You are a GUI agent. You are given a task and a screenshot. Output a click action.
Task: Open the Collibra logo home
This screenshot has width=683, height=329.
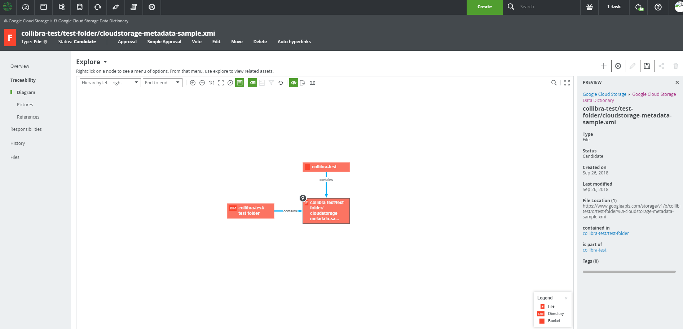point(8,7)
